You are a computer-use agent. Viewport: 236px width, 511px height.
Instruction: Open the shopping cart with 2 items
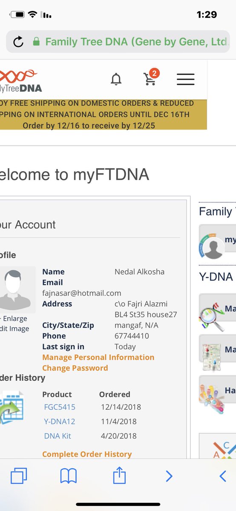point(151,78)
